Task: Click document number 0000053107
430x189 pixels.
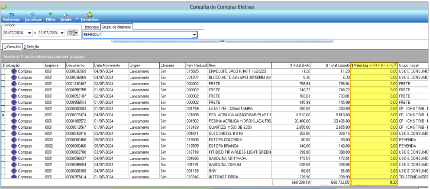Action: (x=79, y=96)
